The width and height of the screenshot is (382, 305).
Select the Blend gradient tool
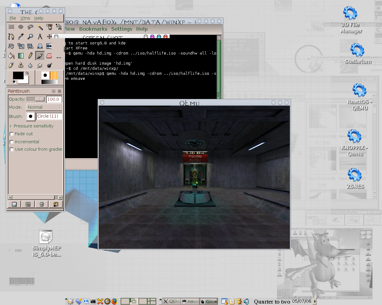pyautogui.click(x=21, y=56)
